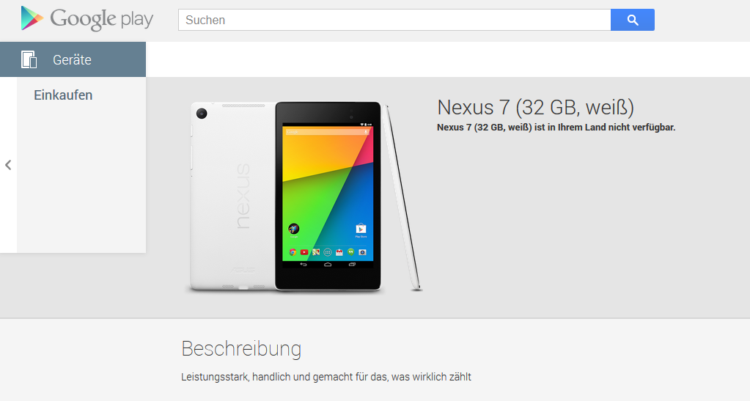Select Einkaufen in the sidebar
Image resolution: width=750 pixels, height=401 pixels.
pos(63,95)
